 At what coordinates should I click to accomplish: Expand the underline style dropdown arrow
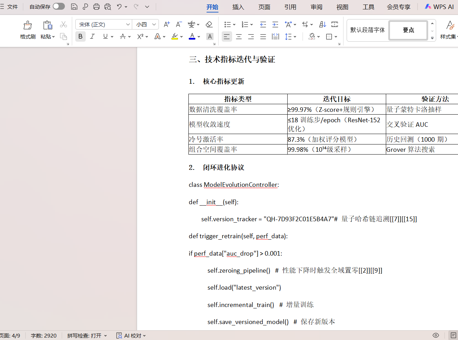[x=112, y=36]
